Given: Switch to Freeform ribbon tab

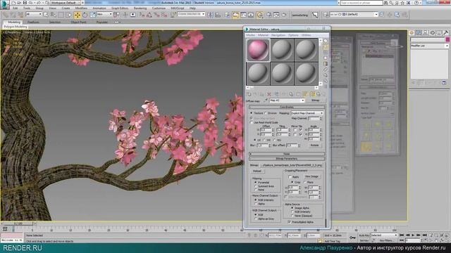Looking at the screenshot, I should point(33,22).
